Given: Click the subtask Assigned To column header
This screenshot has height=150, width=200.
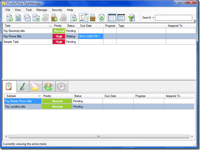Looking at the screenshot, I should tap(179, 96).
